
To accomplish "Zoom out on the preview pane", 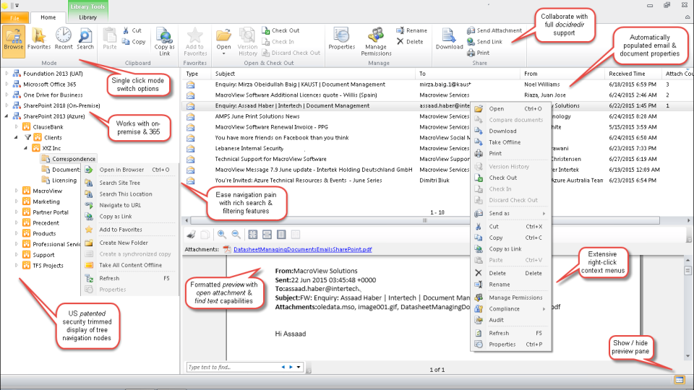I will [x=236, y=234].
